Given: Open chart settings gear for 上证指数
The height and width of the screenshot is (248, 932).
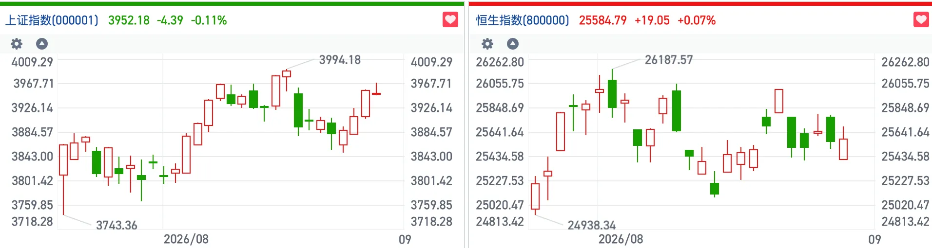Looking at the screenshot, I should click(x=17, y=44).
